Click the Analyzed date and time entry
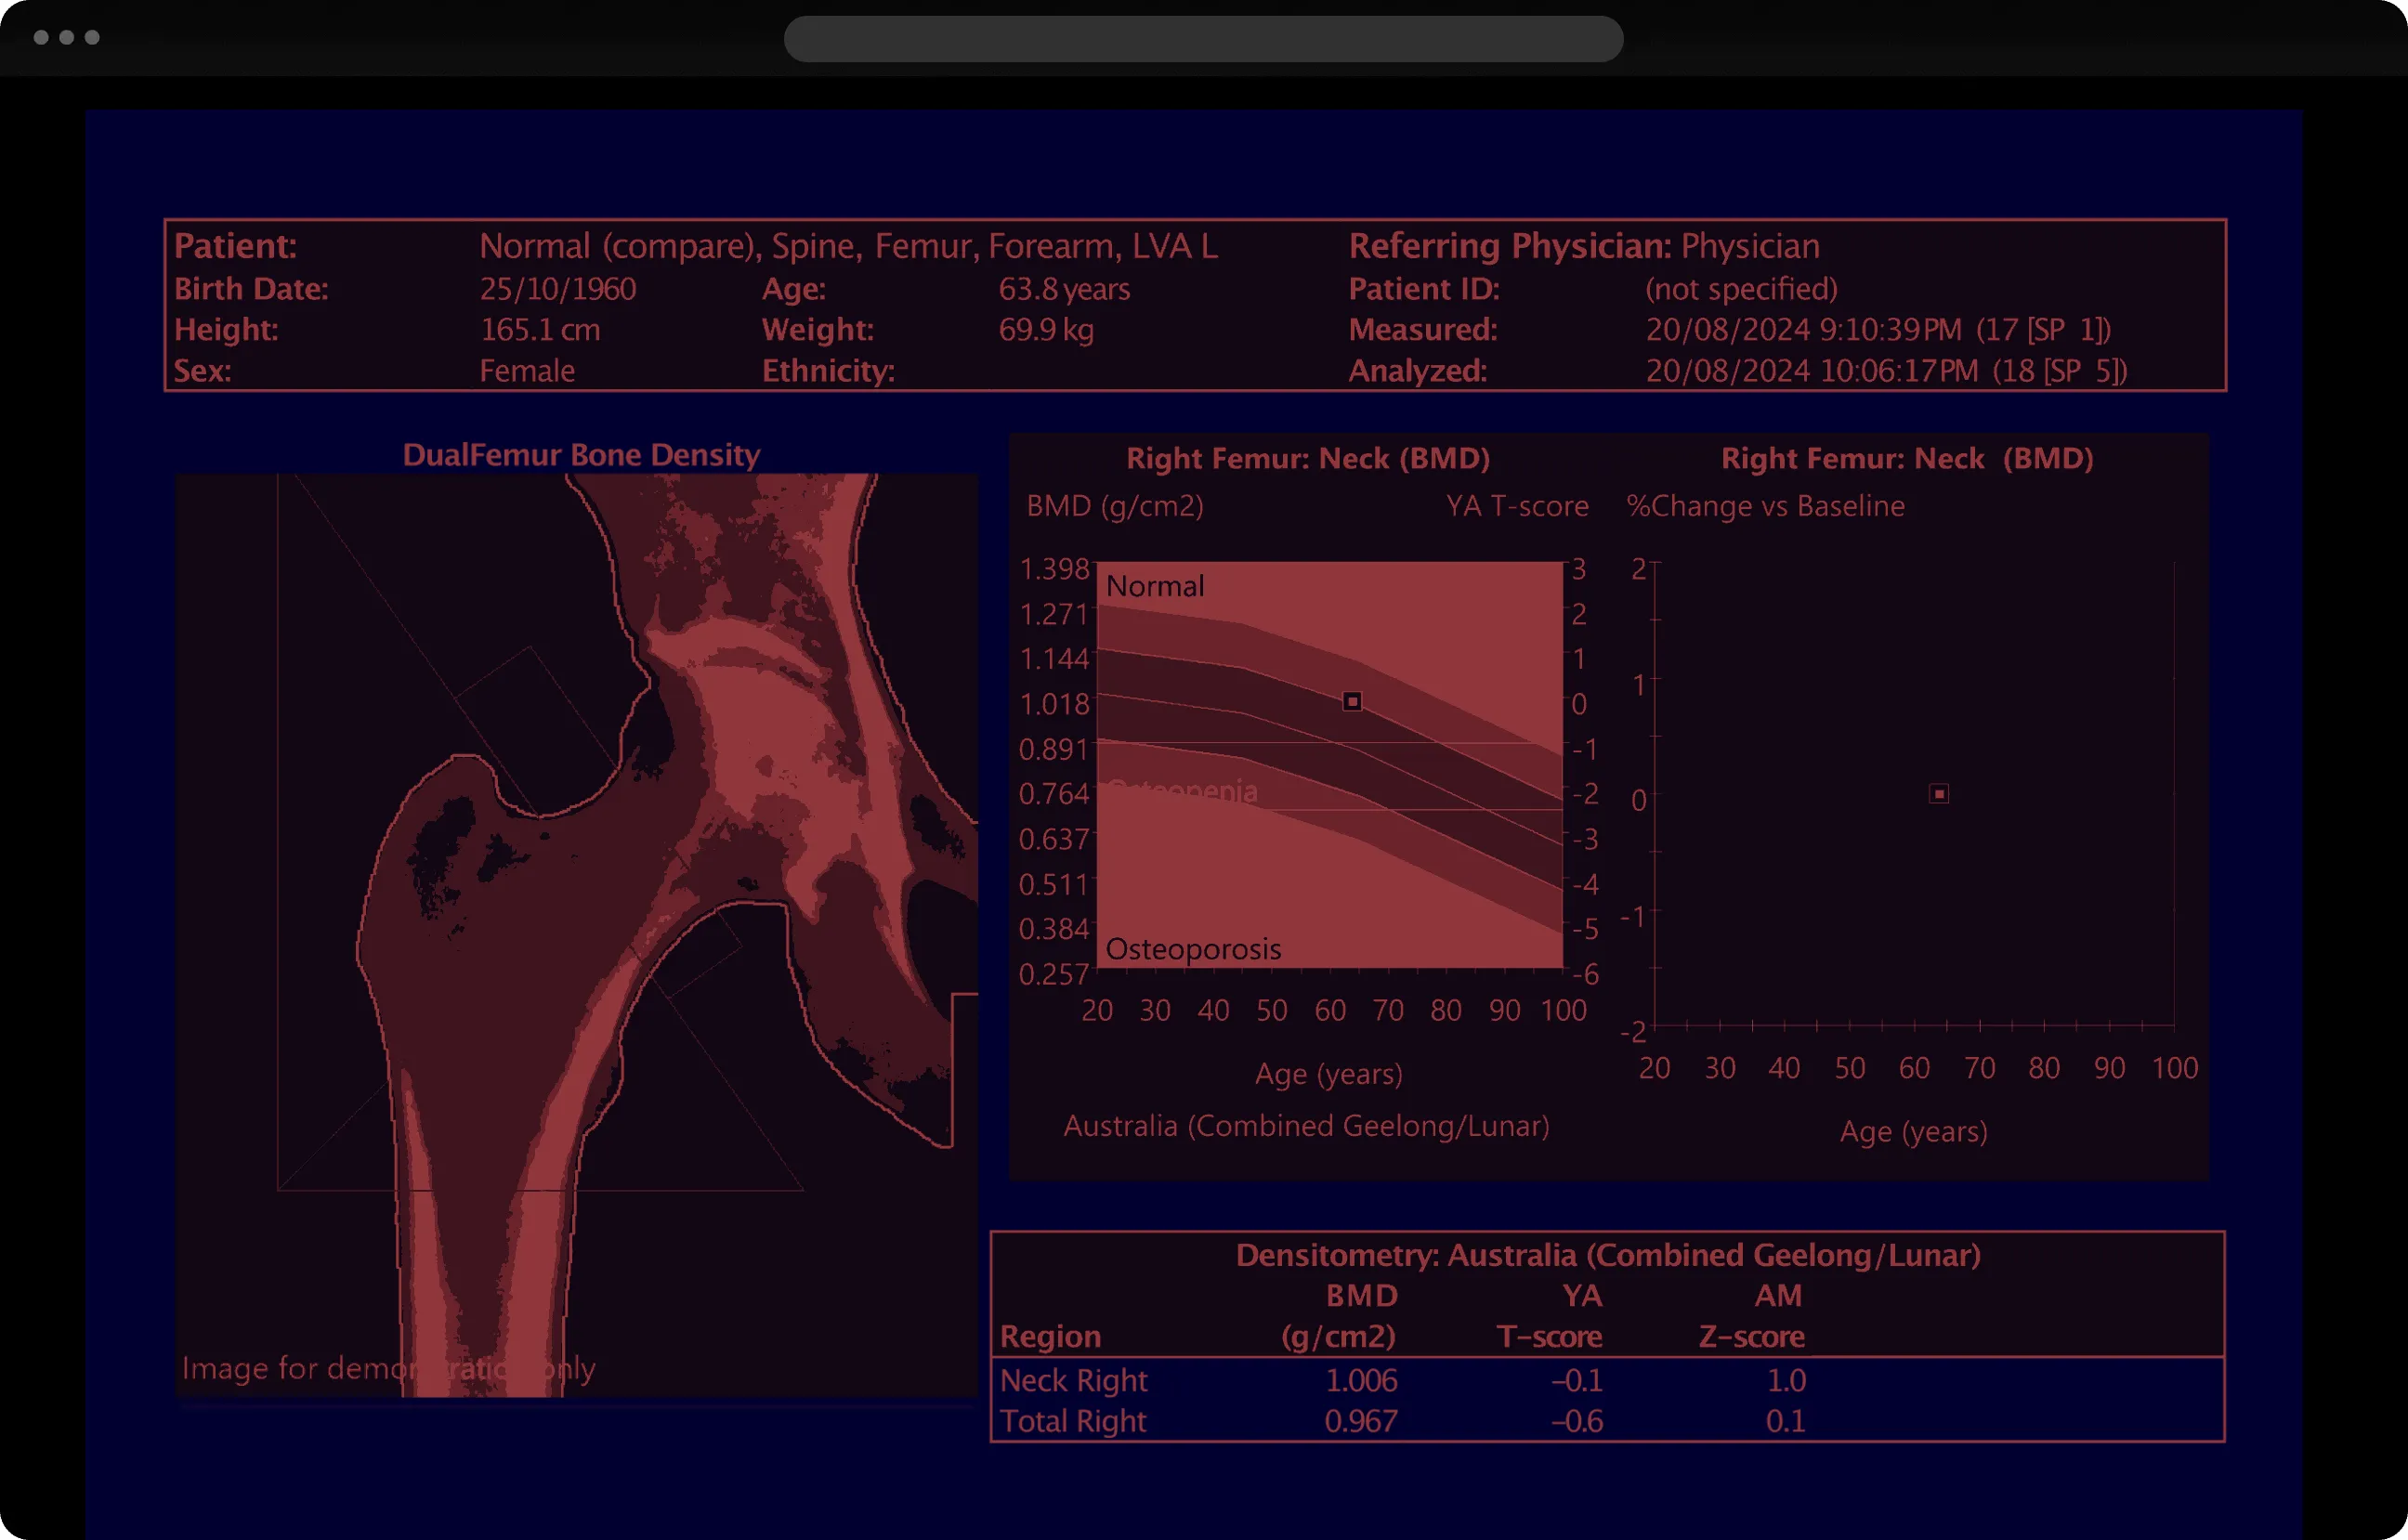Screen dimensions: 2408x1540 1886,371
